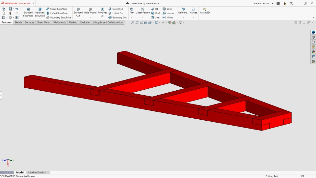Switch to the Motion Study 1 tab
The height and width of the screenshot is (178, 316).
pyautogui.click(x=37, y=172)
